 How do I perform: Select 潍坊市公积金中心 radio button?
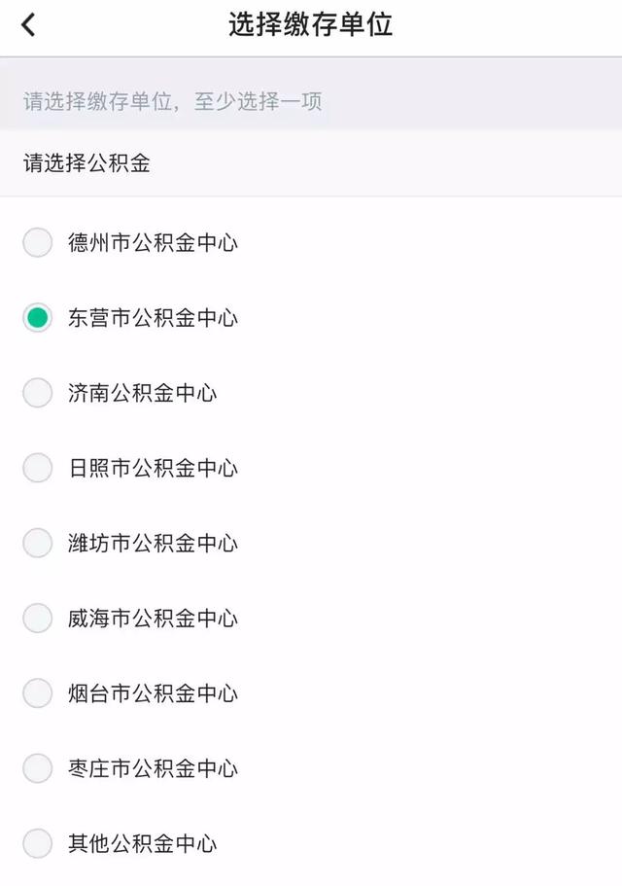[36, 544]
